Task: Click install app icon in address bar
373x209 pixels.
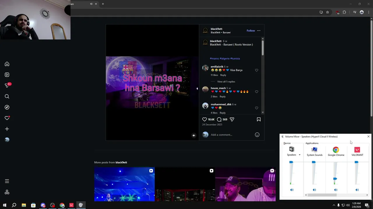Action: (321, 12)
